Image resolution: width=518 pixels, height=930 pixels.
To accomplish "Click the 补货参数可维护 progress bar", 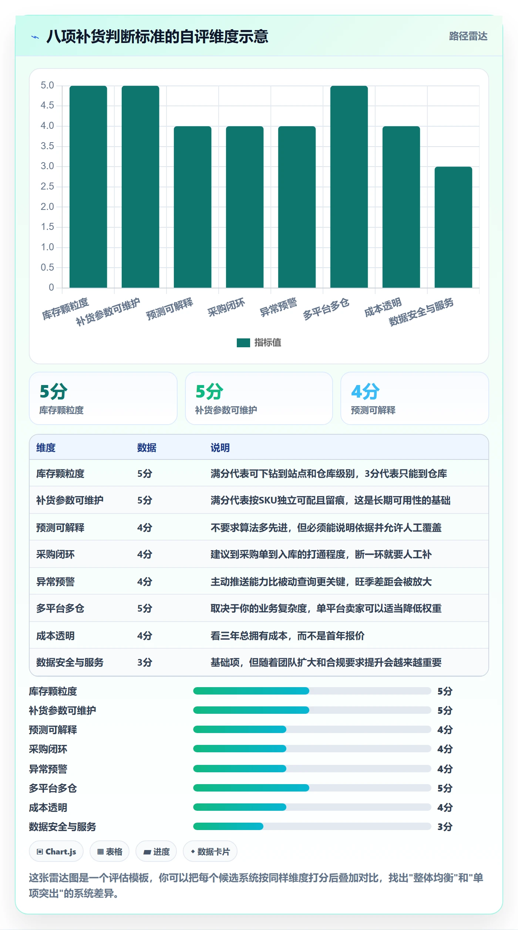I will 312,710.
